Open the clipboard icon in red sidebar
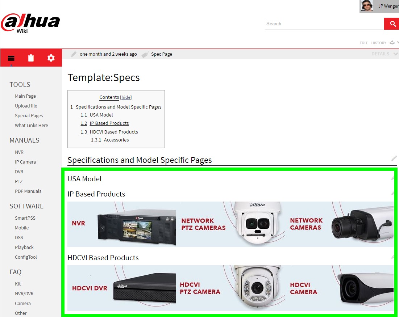This screenshot has width=399, height=317. coord(31,58)
